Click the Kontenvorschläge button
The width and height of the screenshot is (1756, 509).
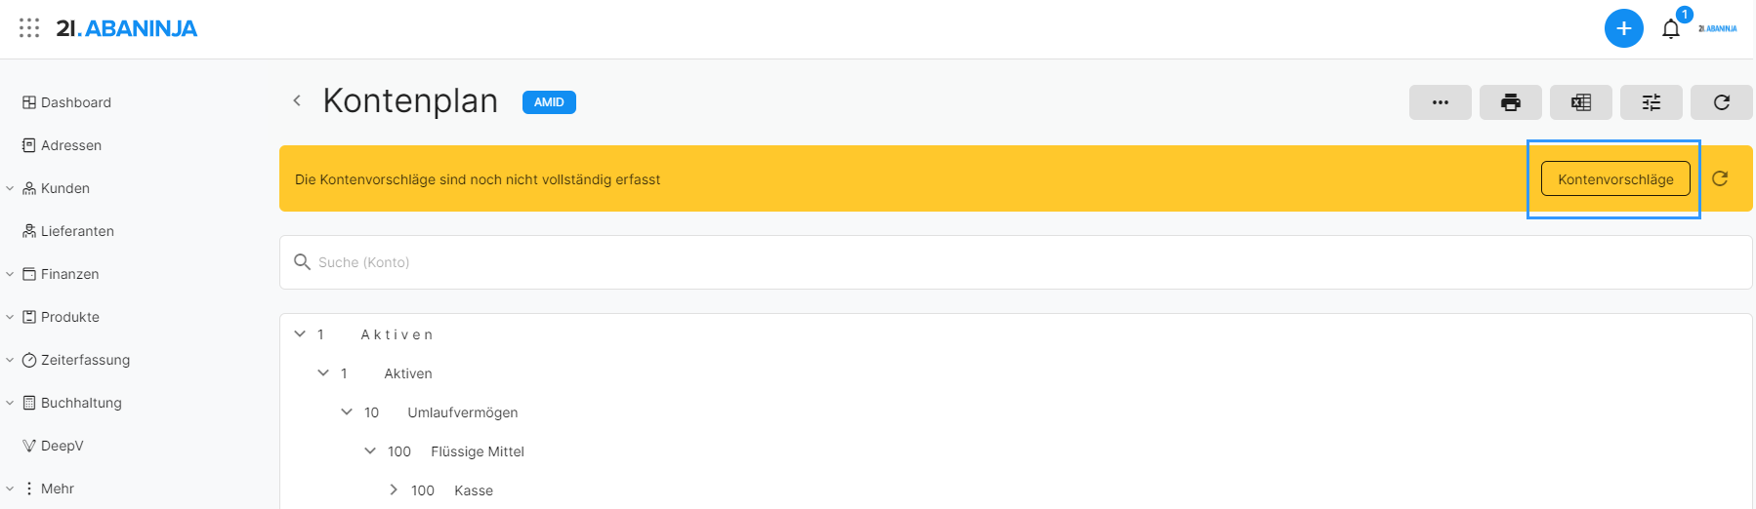tap(1614, 179)
